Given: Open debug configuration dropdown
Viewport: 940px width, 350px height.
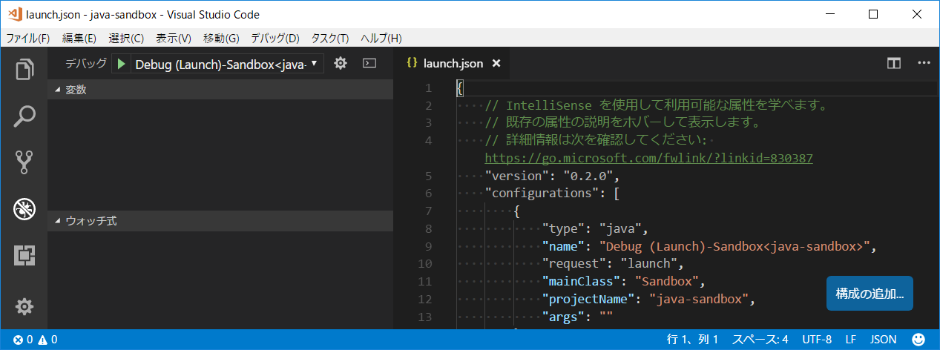Looking at the screenshot, I should point(226,65).
